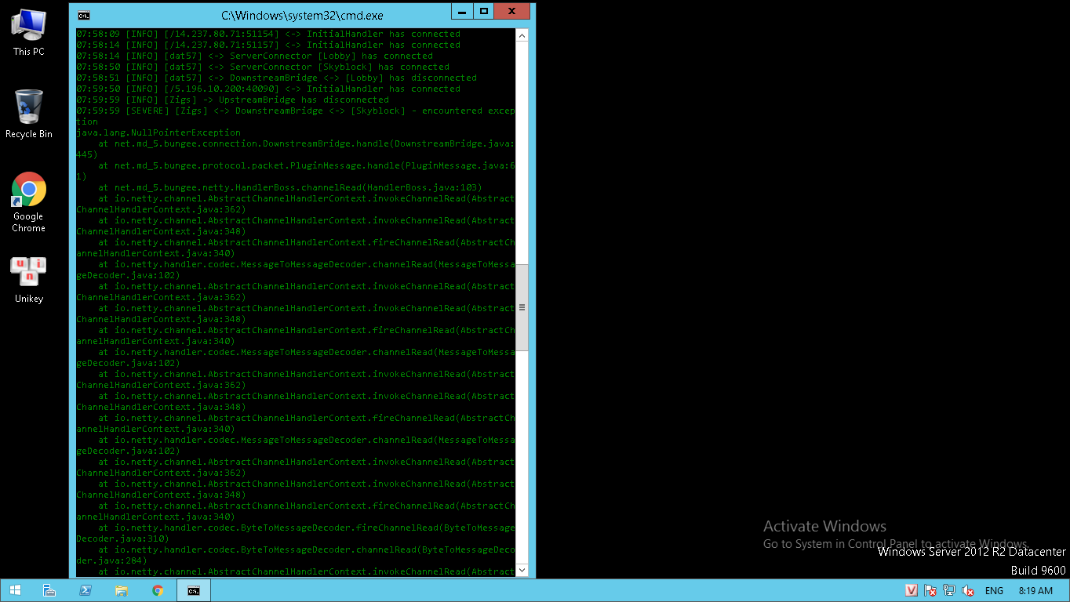Click the cmd.exe taskbar button

pos(194,590)
